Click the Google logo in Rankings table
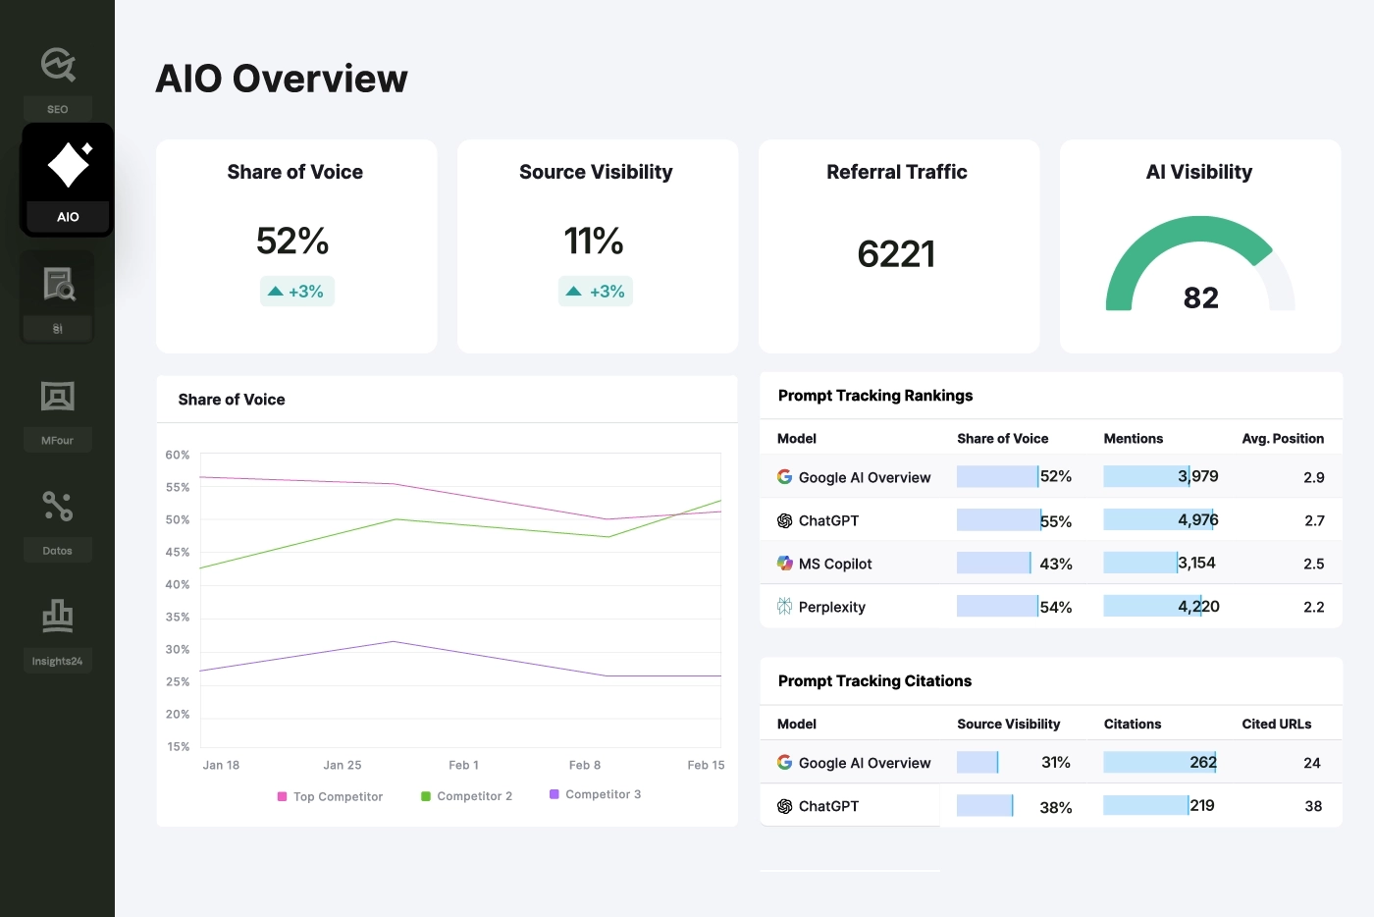Screen dimensions: 1374x917 pyautogui.click(x=784, y=476)
